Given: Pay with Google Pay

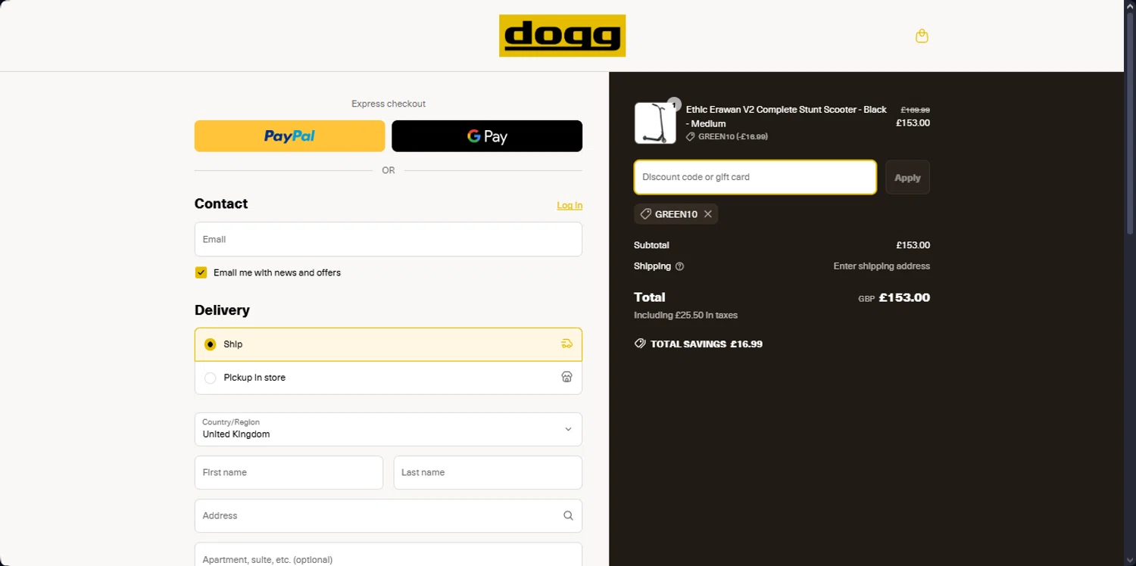Looking at the screenshot, I should click(487, 136).
